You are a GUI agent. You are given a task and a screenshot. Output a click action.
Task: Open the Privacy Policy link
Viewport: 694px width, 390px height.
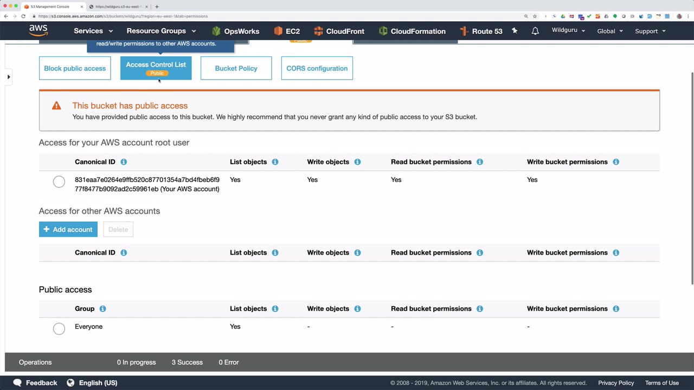tap(616, 383)
